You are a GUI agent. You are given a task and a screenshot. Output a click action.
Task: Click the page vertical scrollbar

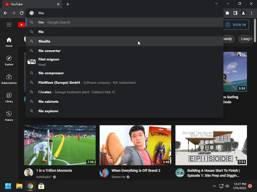tap(255, 31)
